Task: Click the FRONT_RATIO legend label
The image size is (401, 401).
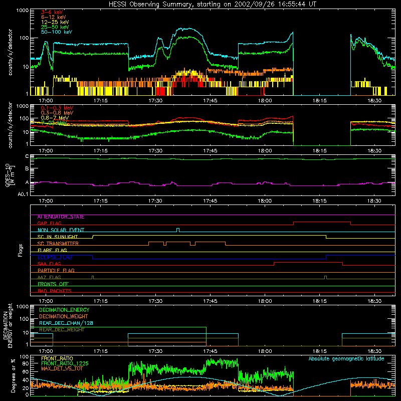Action: coord(57,358)
